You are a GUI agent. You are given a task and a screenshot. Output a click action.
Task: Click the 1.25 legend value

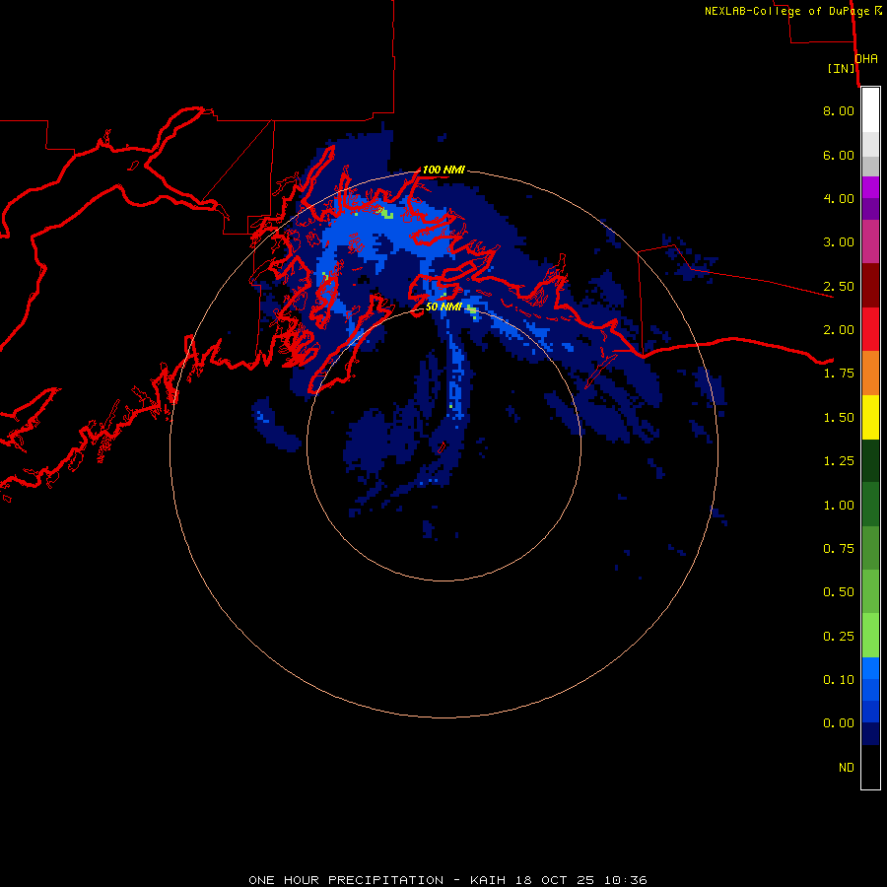[839, 461]
